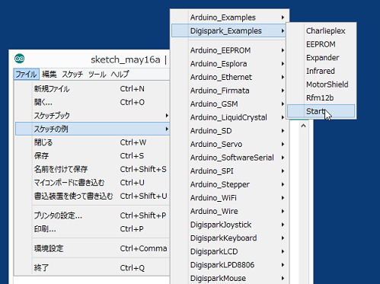This screenshot has width=380, height=284.
Task: Choose 閉じる from the menu
Action: pyautogui.click(x=92, y=142)
